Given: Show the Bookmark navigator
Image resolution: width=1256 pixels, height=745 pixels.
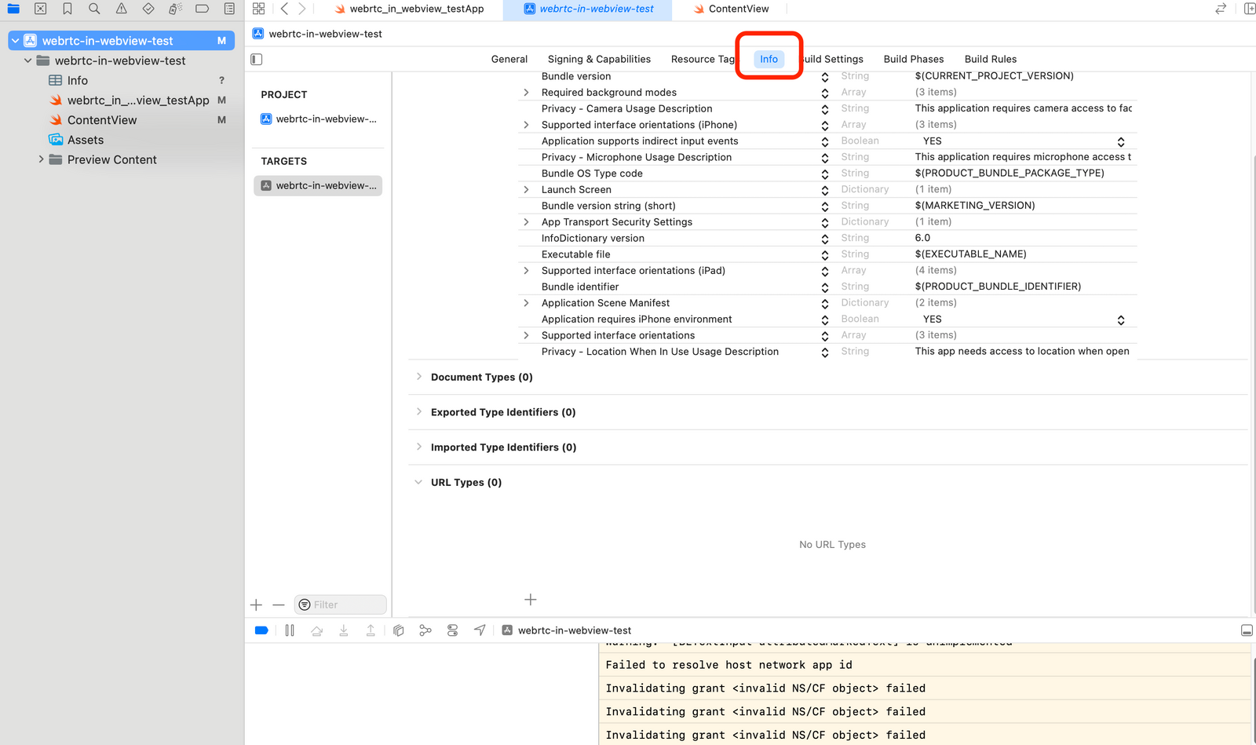Looking at the screenshot, I should coord(68,9).
